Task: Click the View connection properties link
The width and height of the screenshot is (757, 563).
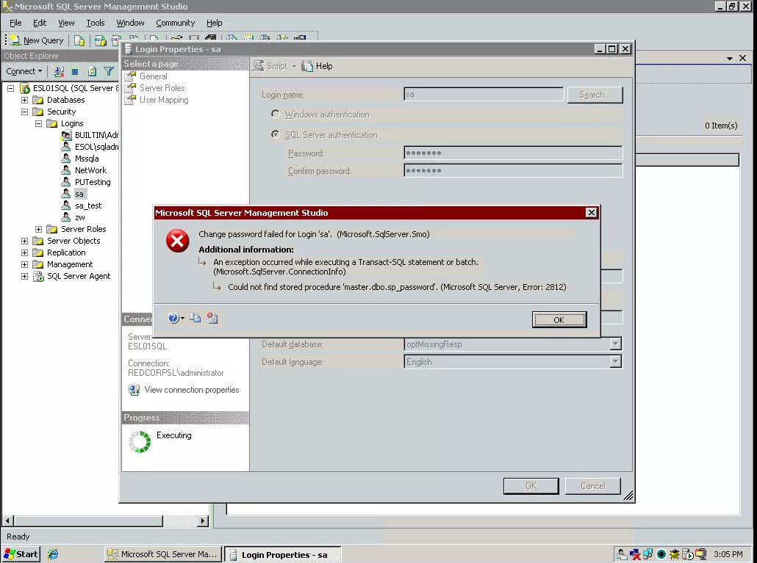Action: click(192, 390)
